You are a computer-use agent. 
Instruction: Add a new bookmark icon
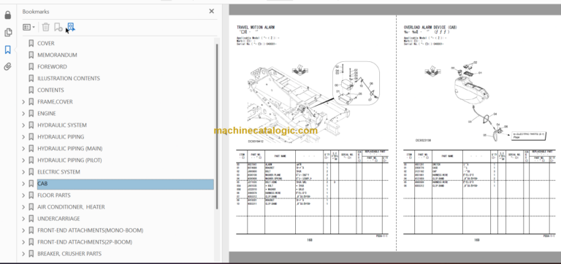58,27
